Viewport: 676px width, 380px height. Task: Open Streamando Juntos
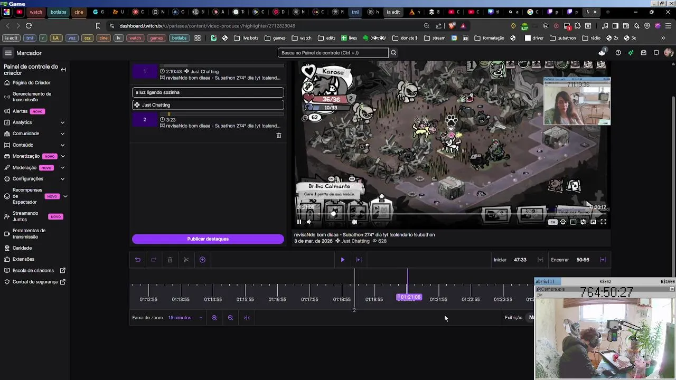[25, 216]
